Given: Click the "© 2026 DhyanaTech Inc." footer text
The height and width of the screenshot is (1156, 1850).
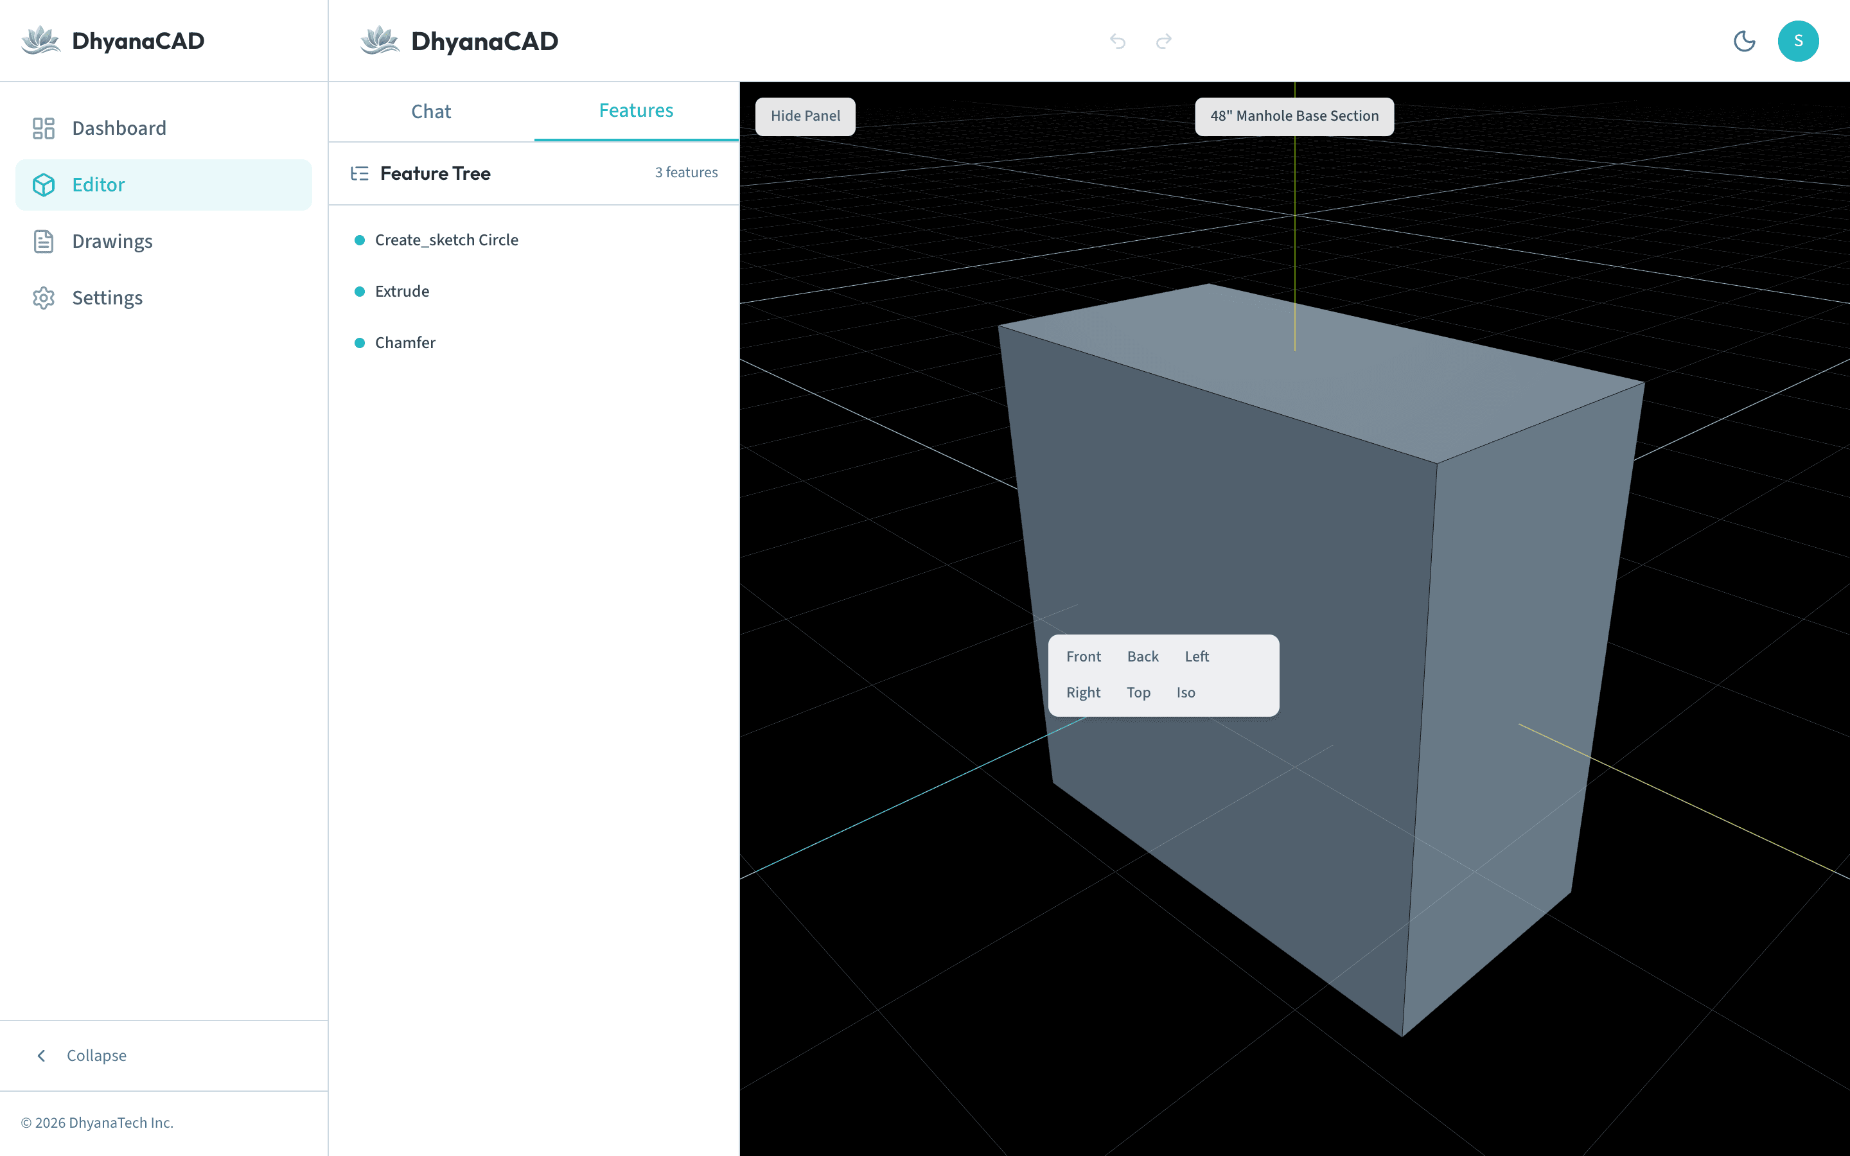Looking at the screenshot, I should [x=97, y=1123].
